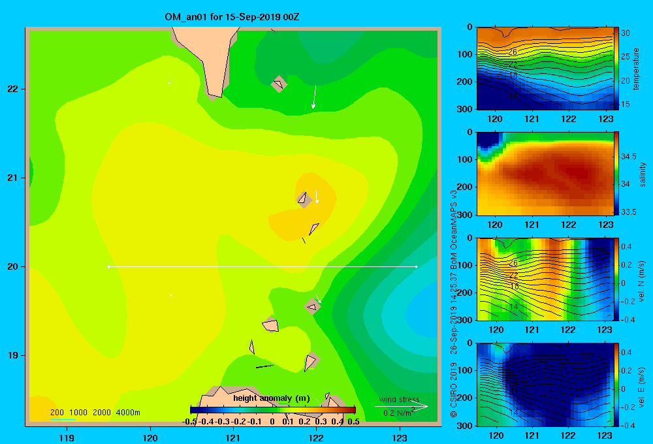Image resolution: width=653 pixels, height=444 pixels.
Task: Click longitude label 123 on the main map axis
Action: (x=400, y=437)
